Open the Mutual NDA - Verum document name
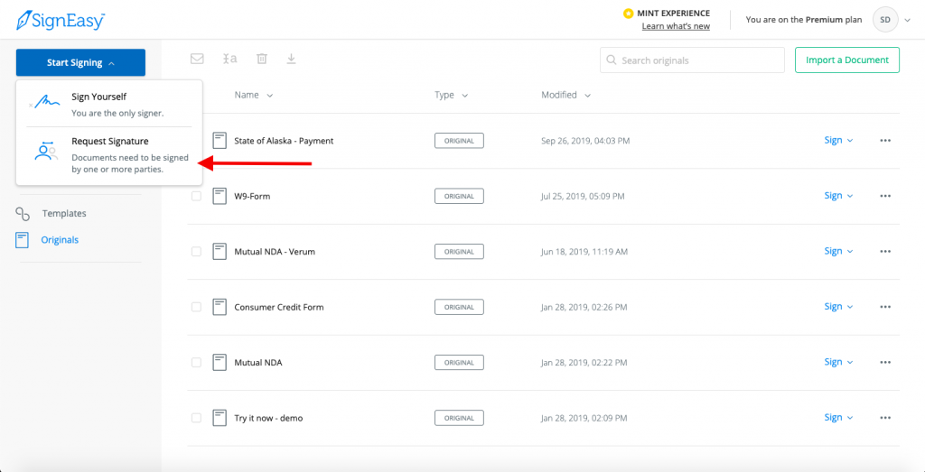925x472 pixels. (275, 252)
